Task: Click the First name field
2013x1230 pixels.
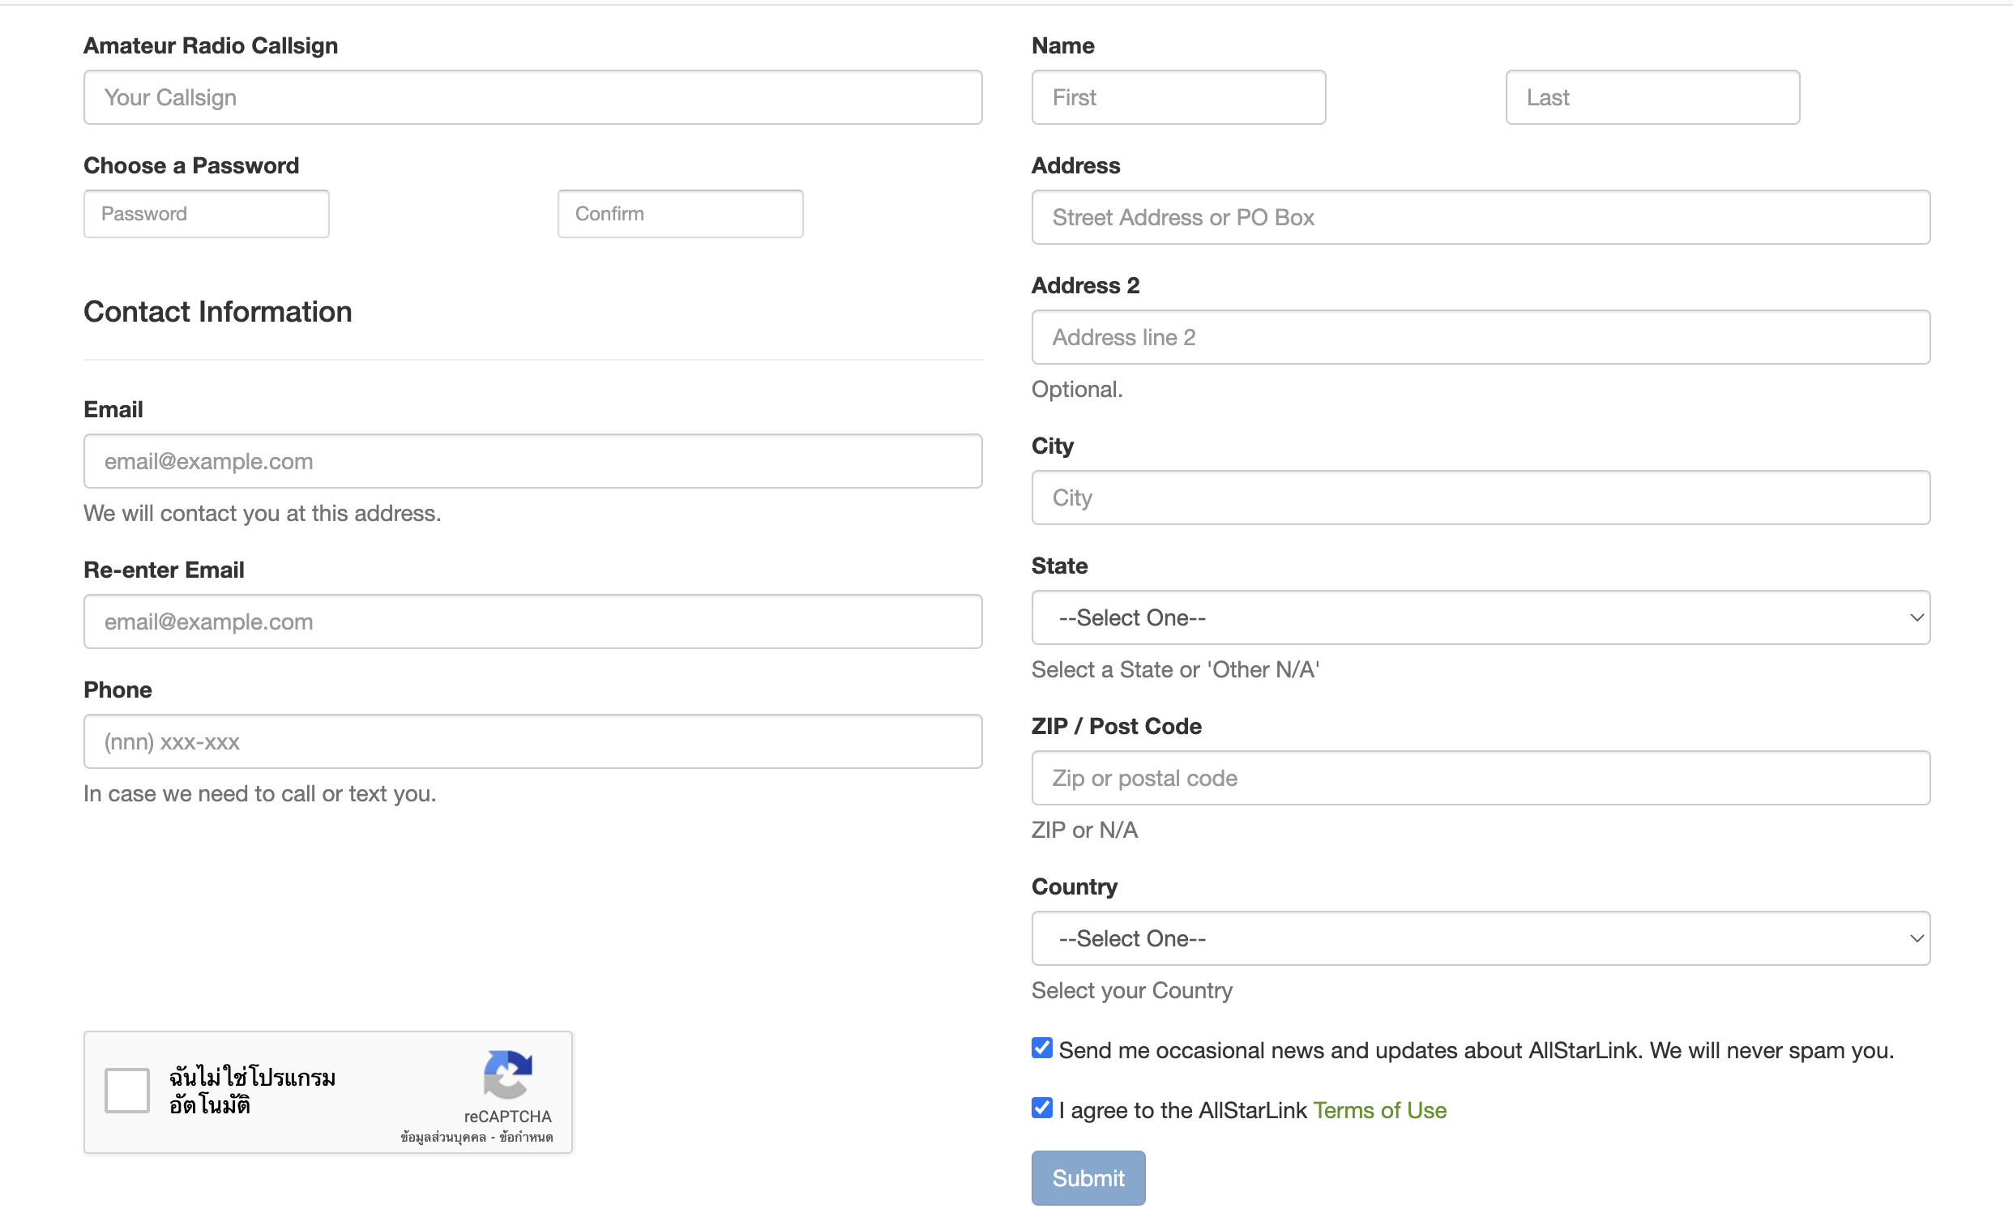Action: 1178,97
